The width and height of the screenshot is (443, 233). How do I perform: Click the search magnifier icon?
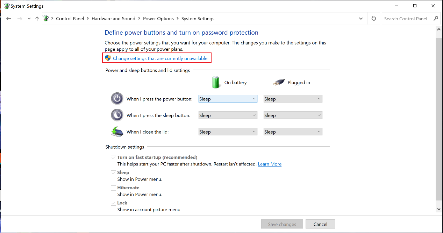[436, 19]
